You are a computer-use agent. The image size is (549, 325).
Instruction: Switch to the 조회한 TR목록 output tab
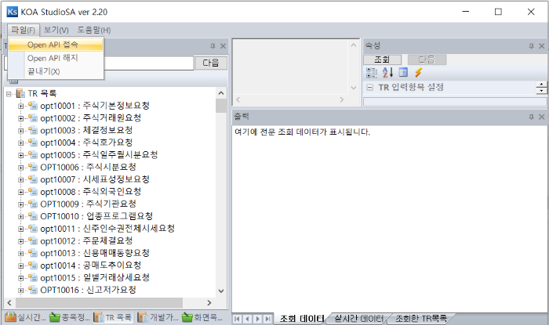421,319
